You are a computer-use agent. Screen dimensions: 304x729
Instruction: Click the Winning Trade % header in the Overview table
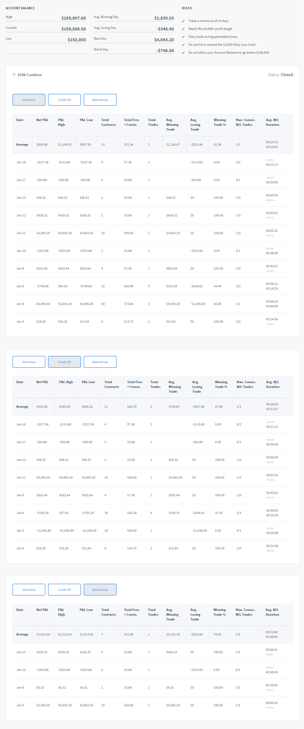(x=220, y=122)
